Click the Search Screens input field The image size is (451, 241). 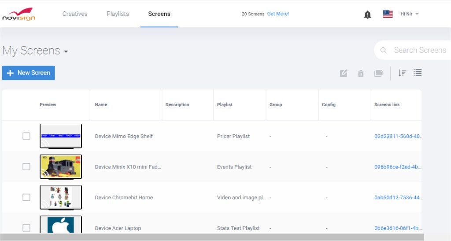(x=418, y=50)
